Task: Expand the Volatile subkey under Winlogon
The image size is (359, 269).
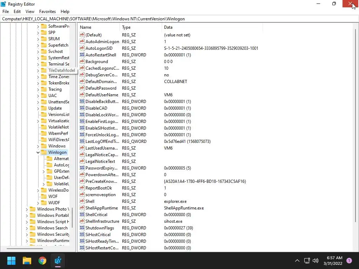Action: (x=43, y=184)
